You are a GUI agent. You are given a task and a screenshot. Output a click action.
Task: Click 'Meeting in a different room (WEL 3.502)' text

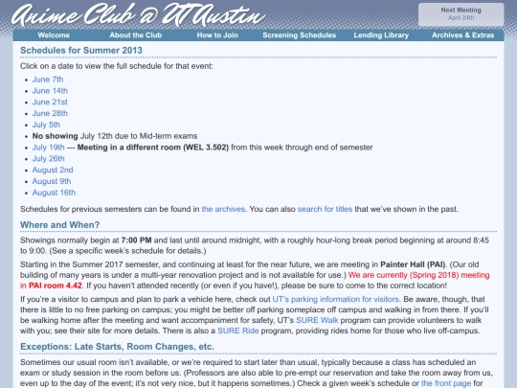tap(152, 148)
